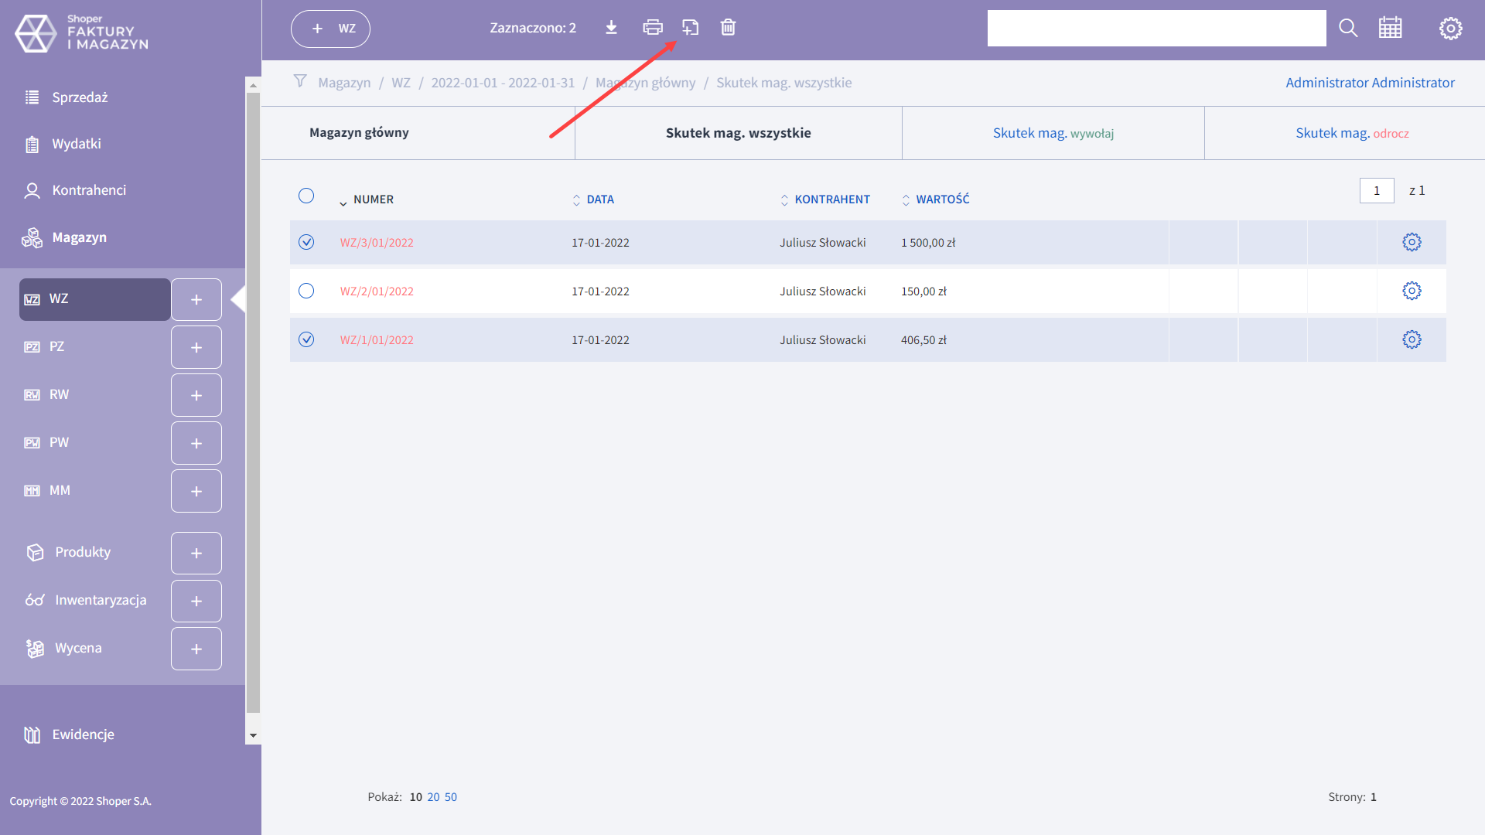The width and height of the screenshot is (1485, 835).
Task: Add a new PW document with the plus
Action: tap(196, 443)
